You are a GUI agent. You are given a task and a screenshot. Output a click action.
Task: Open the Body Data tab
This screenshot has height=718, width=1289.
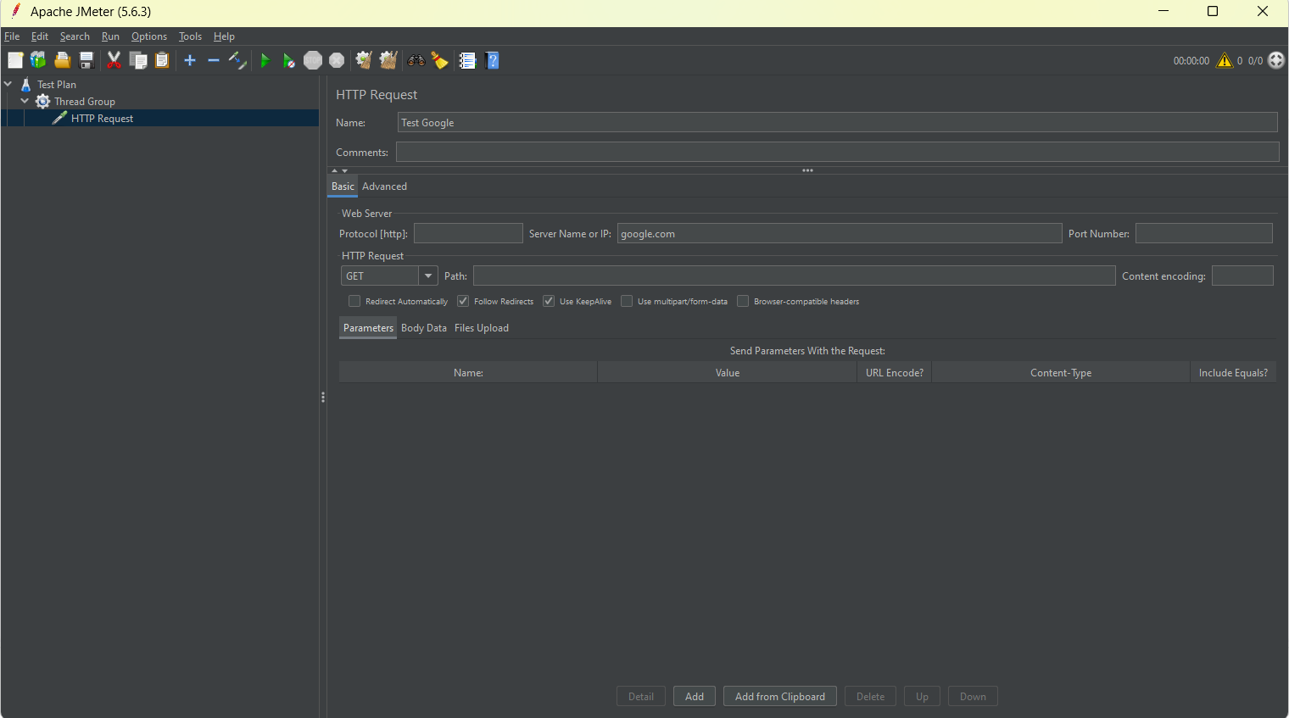click(423, 328)
